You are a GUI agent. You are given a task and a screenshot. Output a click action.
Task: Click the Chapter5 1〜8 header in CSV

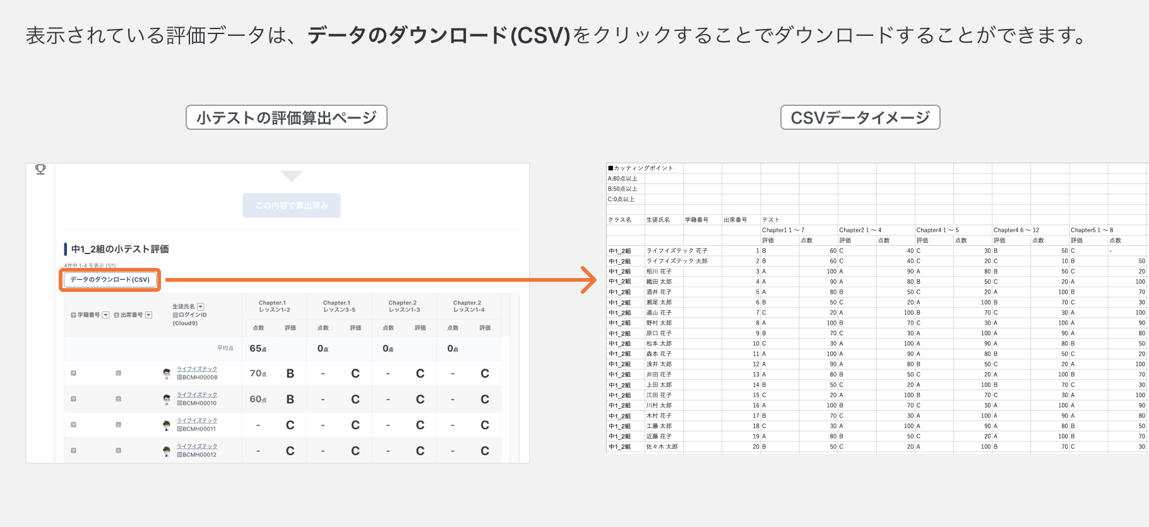1092,230
